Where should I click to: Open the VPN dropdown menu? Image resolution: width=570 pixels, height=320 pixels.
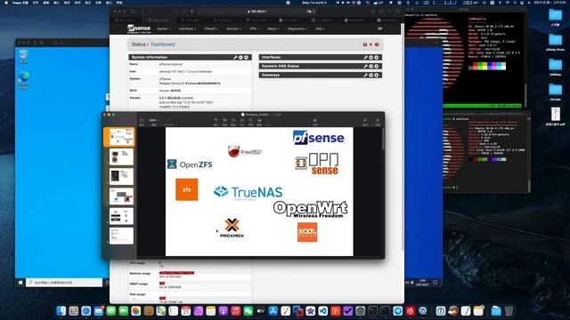(x=254, y=28)
